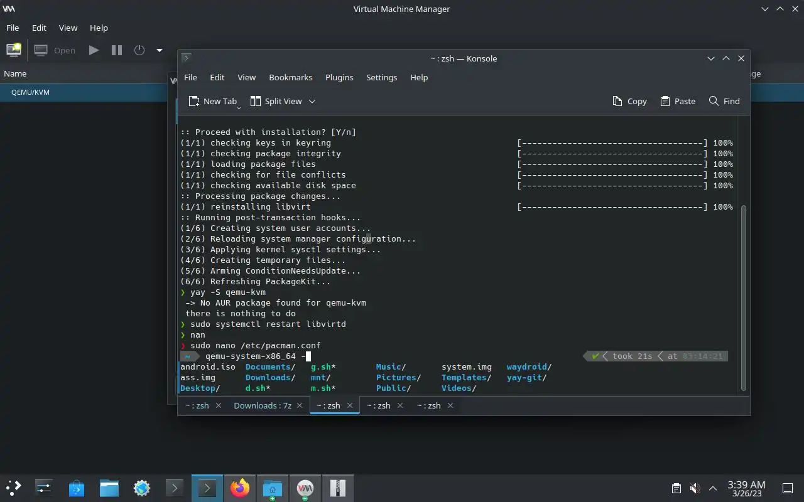Click the 'waydroid/' directory text
804x502 pixels.
530,366
